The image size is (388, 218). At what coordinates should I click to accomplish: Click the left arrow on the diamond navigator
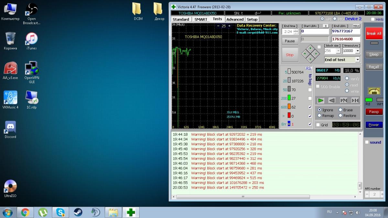coord(305,54)
